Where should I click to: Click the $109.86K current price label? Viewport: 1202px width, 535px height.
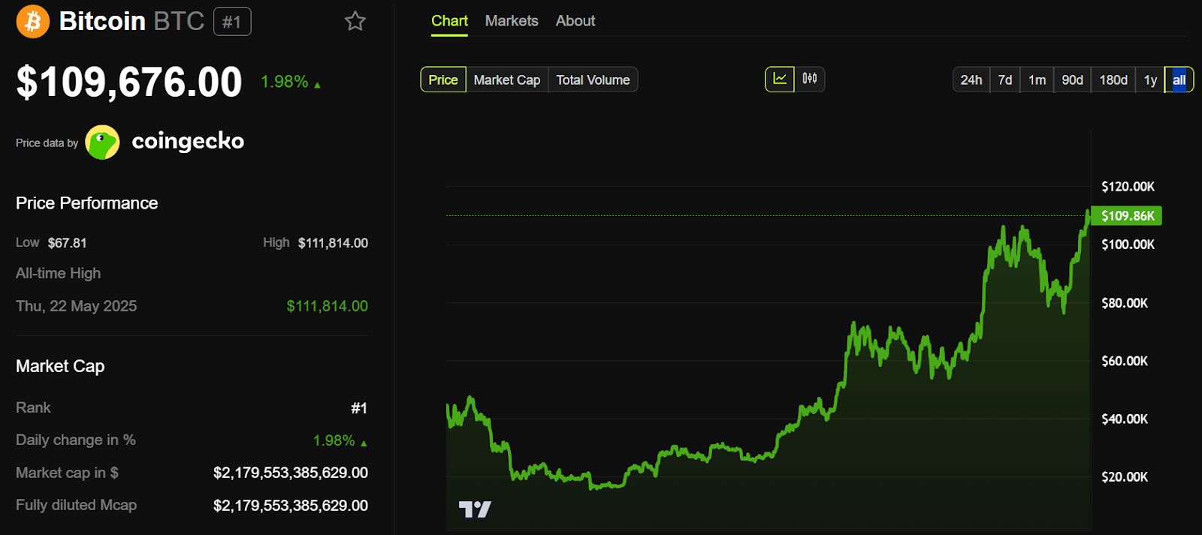(1127, 216)
